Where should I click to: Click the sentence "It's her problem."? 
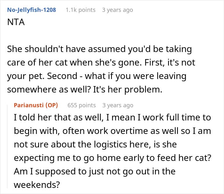coord(128,90)
